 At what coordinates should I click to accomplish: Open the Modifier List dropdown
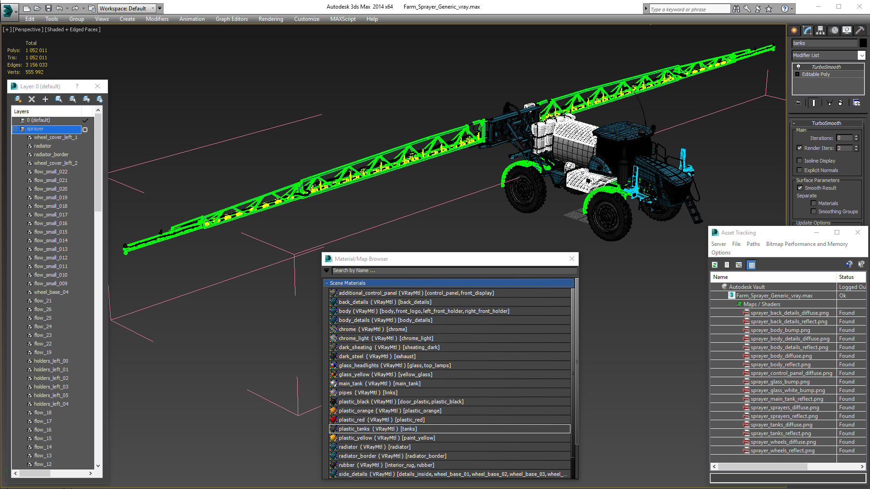coord(862,55)
